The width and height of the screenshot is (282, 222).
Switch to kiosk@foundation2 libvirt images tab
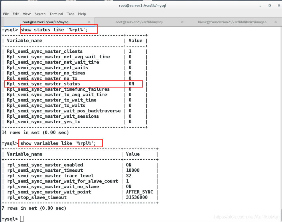(x=232, y=22)
